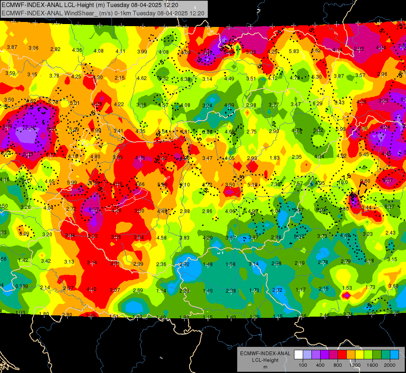Click the wind shear value "8.67"
This screenshot has width=406, height=373.
coord(388,180)
